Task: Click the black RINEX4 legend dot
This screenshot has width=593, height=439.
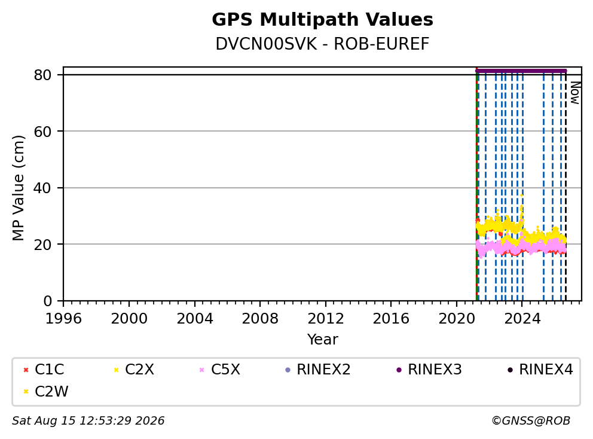Action: pyautogui.click(x=510, y=370)
